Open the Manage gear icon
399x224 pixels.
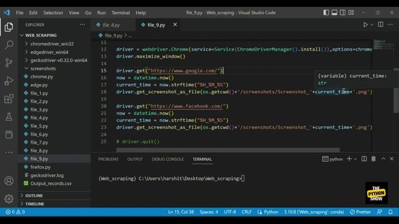point(9,199)
